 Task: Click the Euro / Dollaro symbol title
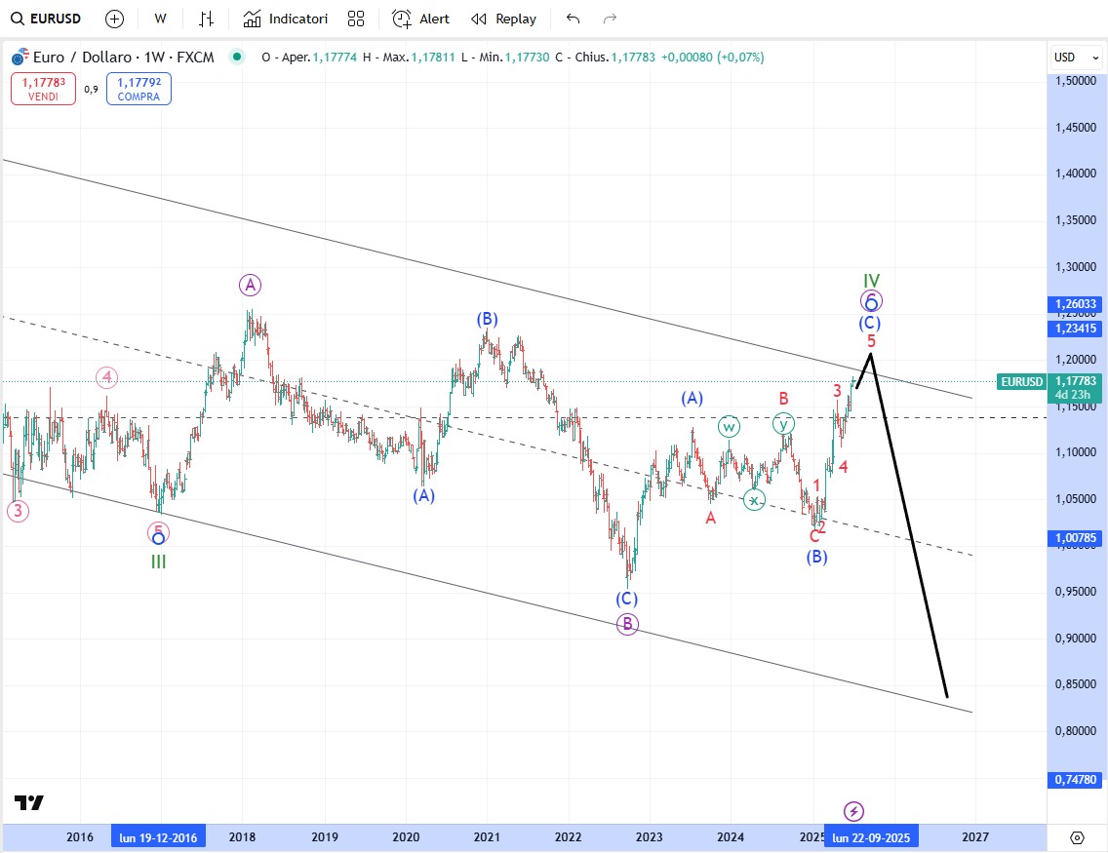[124, 58]
